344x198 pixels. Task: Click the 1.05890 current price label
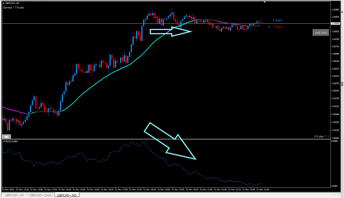point(335,24)
